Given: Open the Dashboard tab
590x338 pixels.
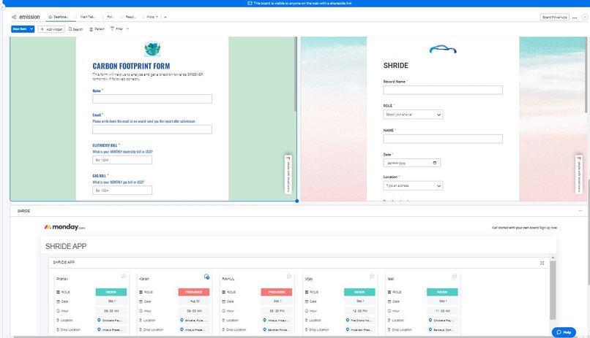Looking at the screenshot, I should tap(59, 17).
